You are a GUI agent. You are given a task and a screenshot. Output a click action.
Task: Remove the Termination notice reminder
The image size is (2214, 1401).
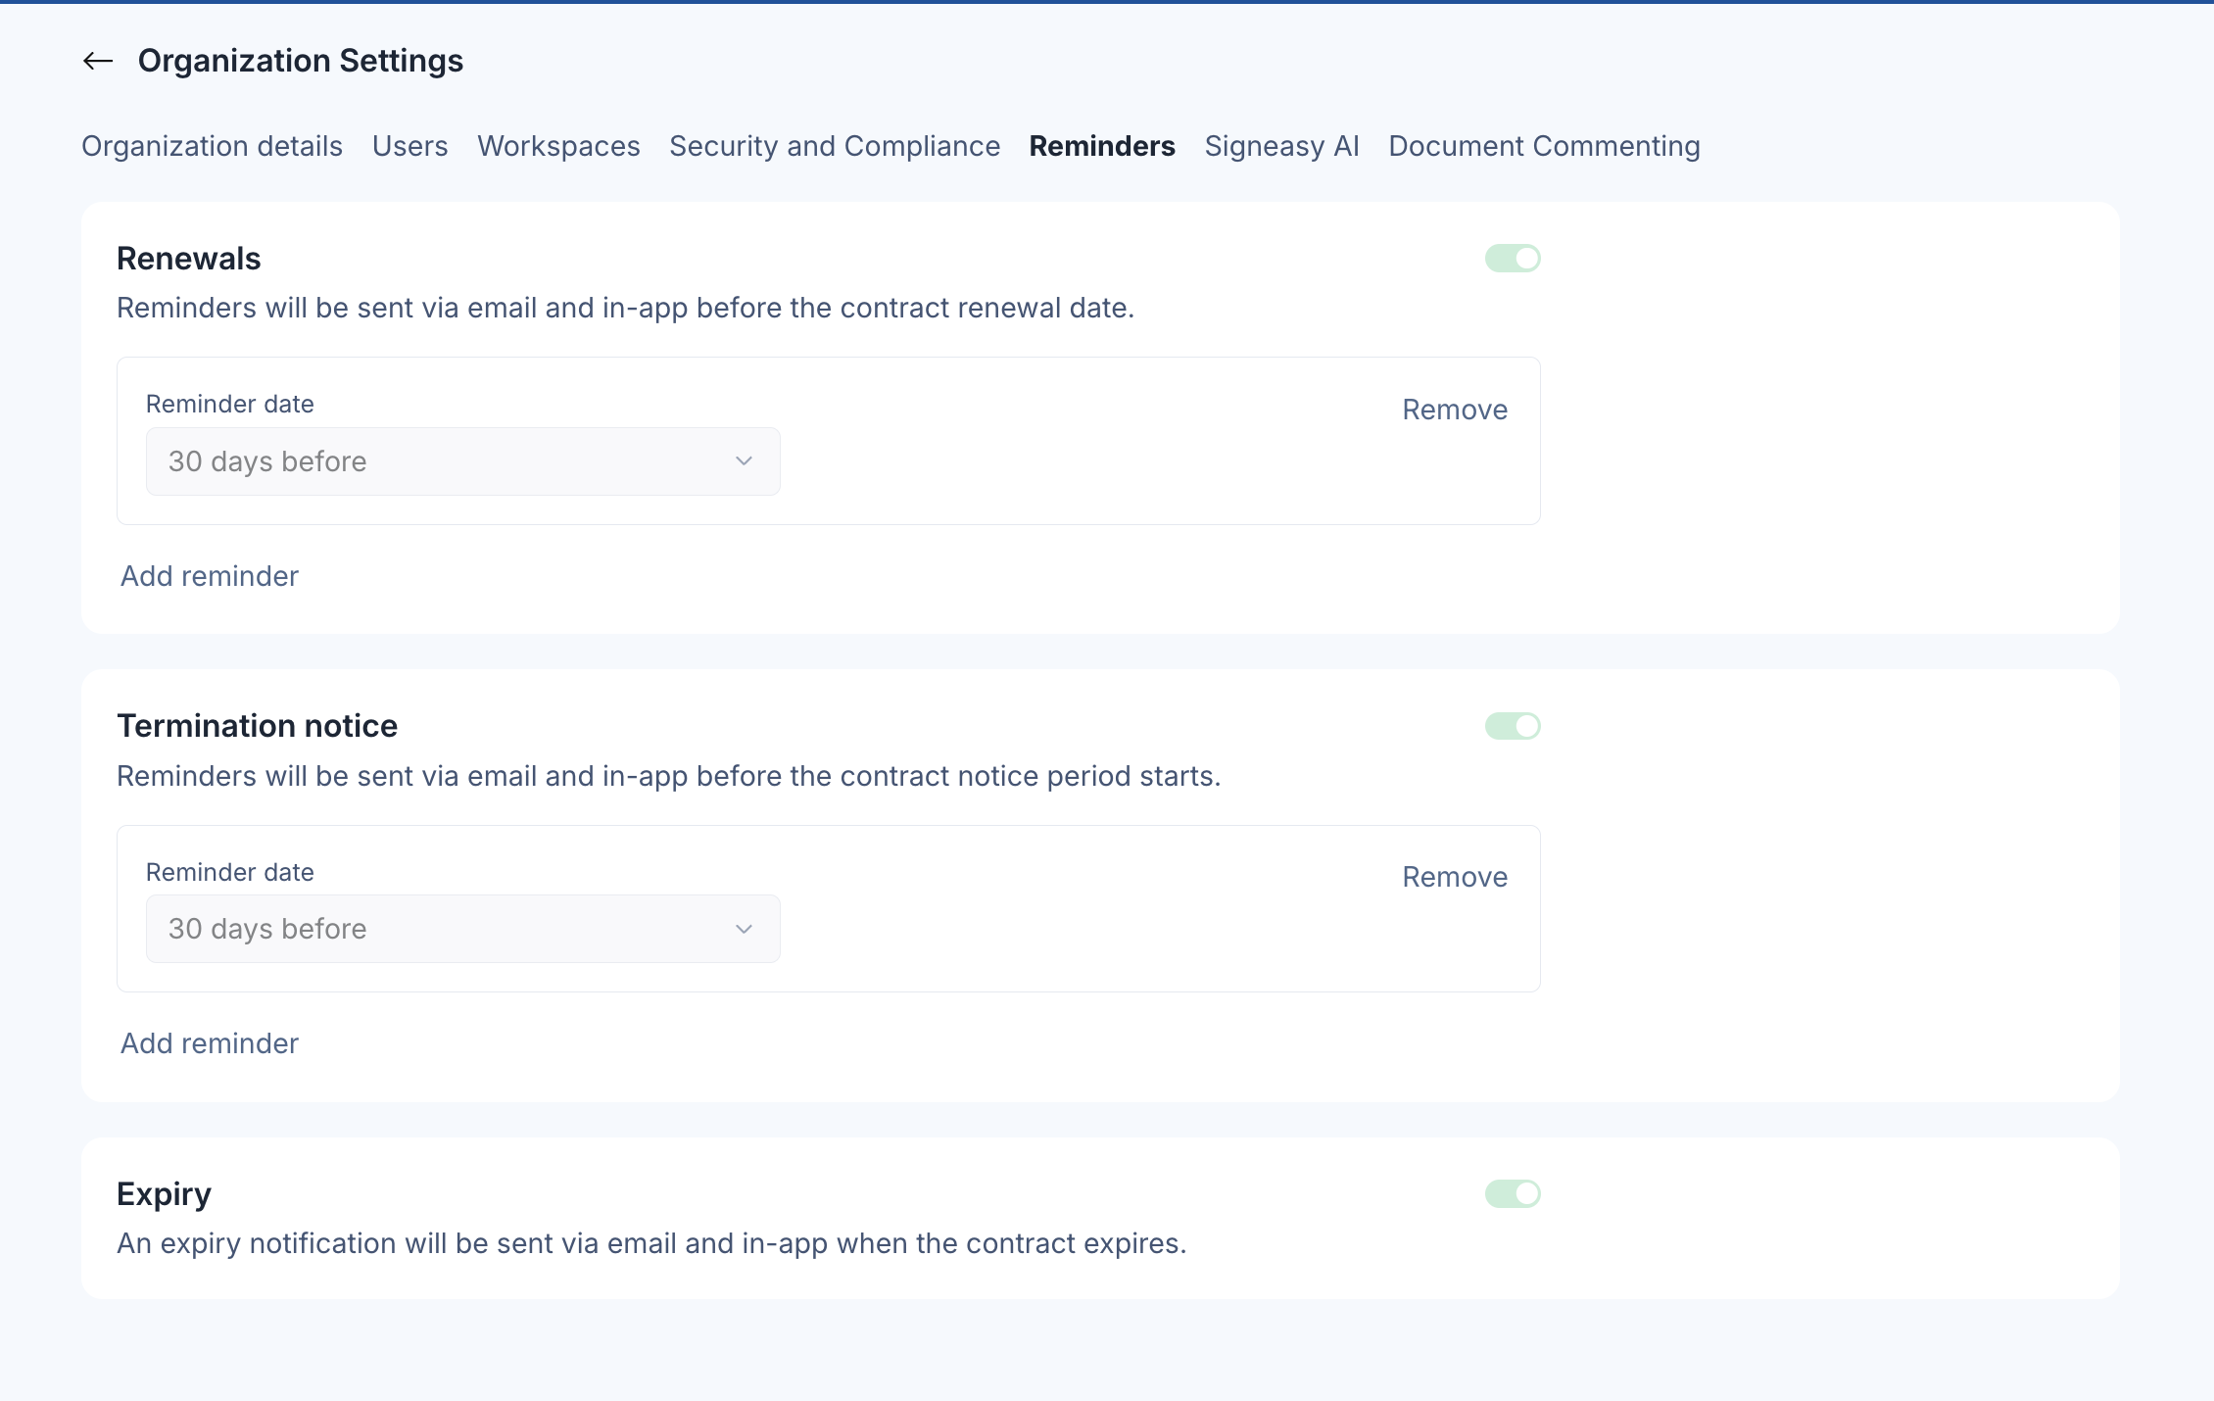(1455, 877)
